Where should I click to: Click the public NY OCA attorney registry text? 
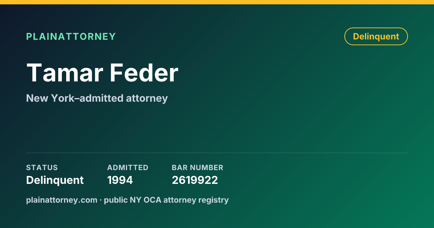(x=166, y=200)
